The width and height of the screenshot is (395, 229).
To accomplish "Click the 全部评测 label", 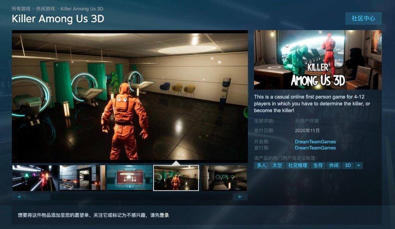I will pos(264,121).
